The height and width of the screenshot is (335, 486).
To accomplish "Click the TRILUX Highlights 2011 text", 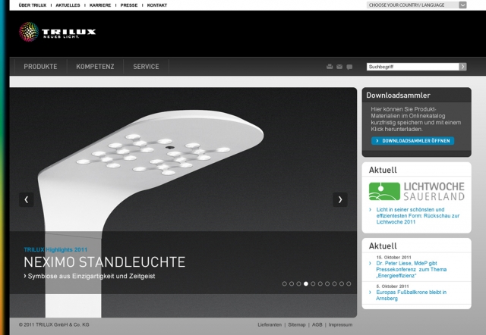I will [x=55, y=249].
